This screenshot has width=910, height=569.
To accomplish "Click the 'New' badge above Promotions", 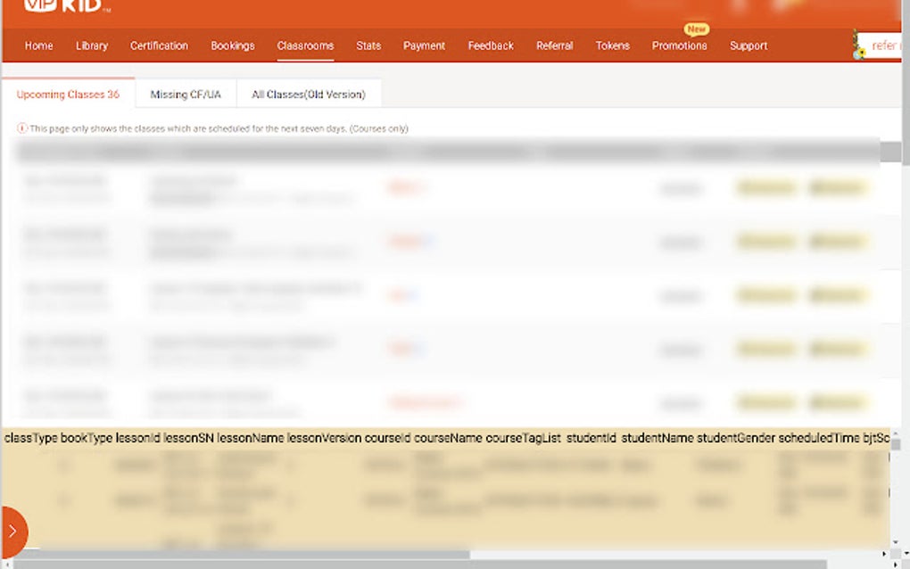I will coord(695,29).
